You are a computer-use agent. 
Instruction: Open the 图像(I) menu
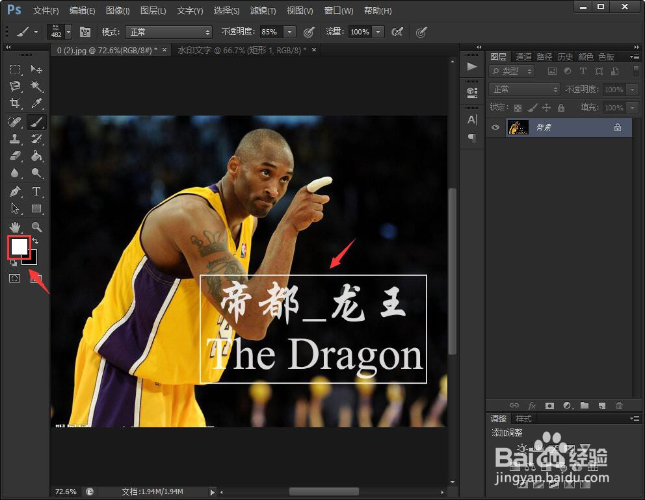coord(118,10)
